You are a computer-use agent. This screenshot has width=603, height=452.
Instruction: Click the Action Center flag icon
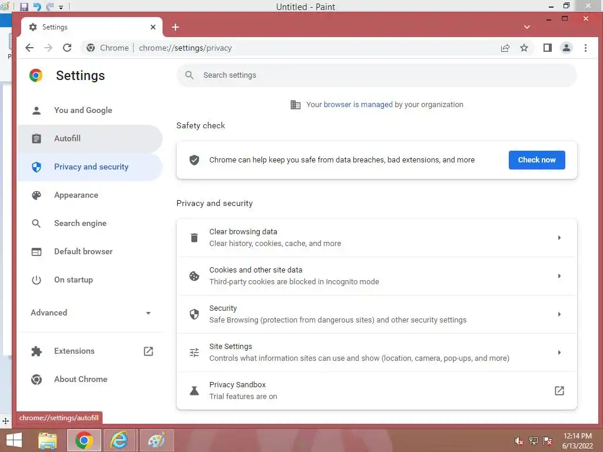tap(548, 441)
